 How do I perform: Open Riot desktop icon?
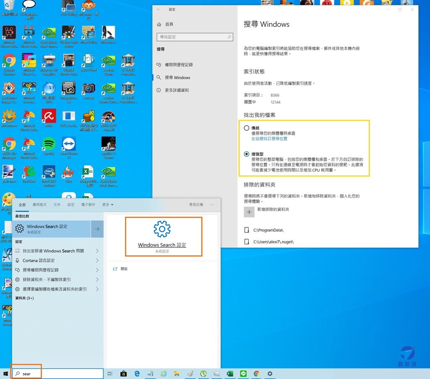[x=68, y=174]
